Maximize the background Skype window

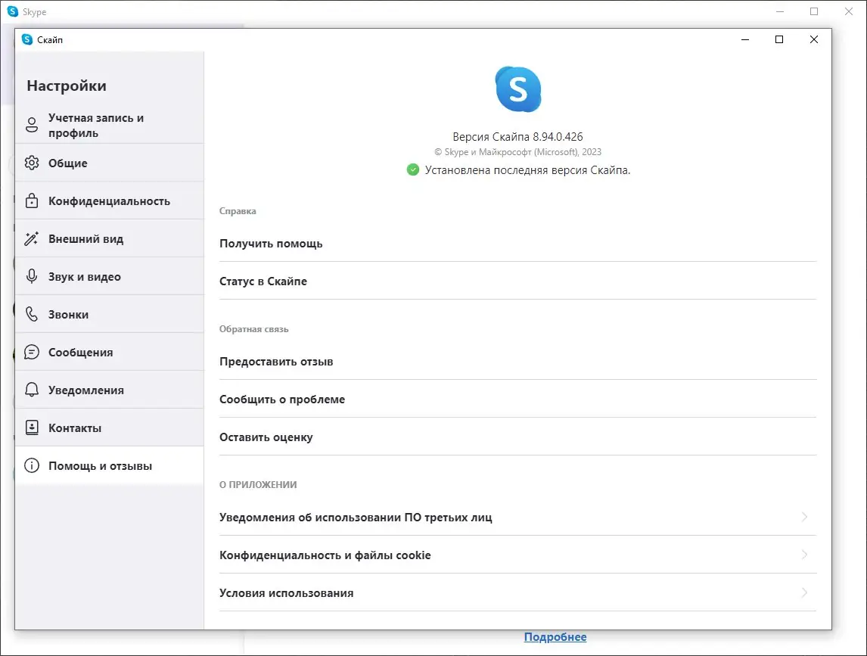point(814,11)
